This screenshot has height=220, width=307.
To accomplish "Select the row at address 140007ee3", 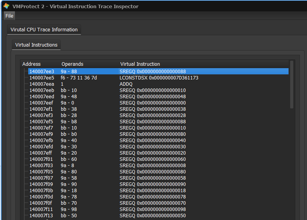I will pyautogui.click(x=42, y=72).
